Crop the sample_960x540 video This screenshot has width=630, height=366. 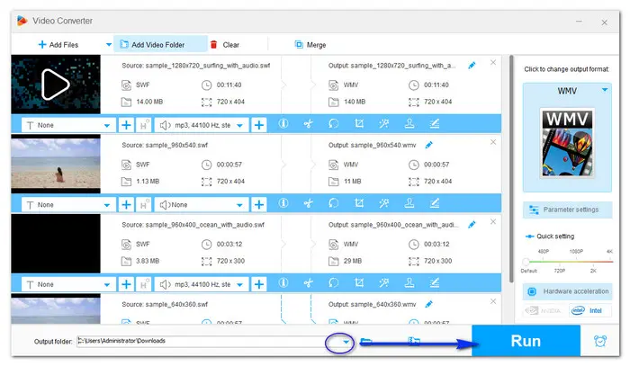359,203
